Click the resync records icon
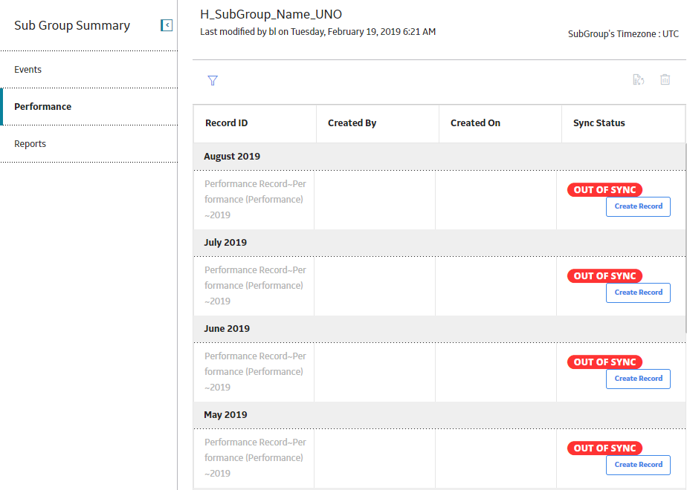Viewport: 687px width, 490px height. click(x=639, y=79)
